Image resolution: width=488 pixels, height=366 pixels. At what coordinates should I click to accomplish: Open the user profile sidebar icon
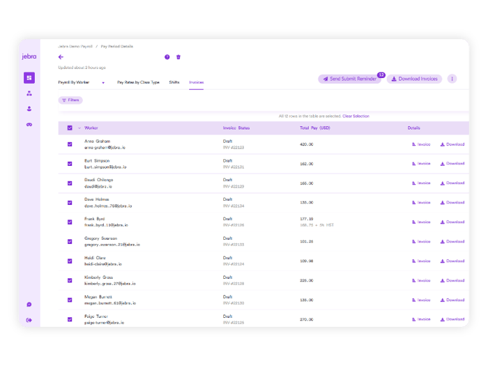click(x=29, y=109)
